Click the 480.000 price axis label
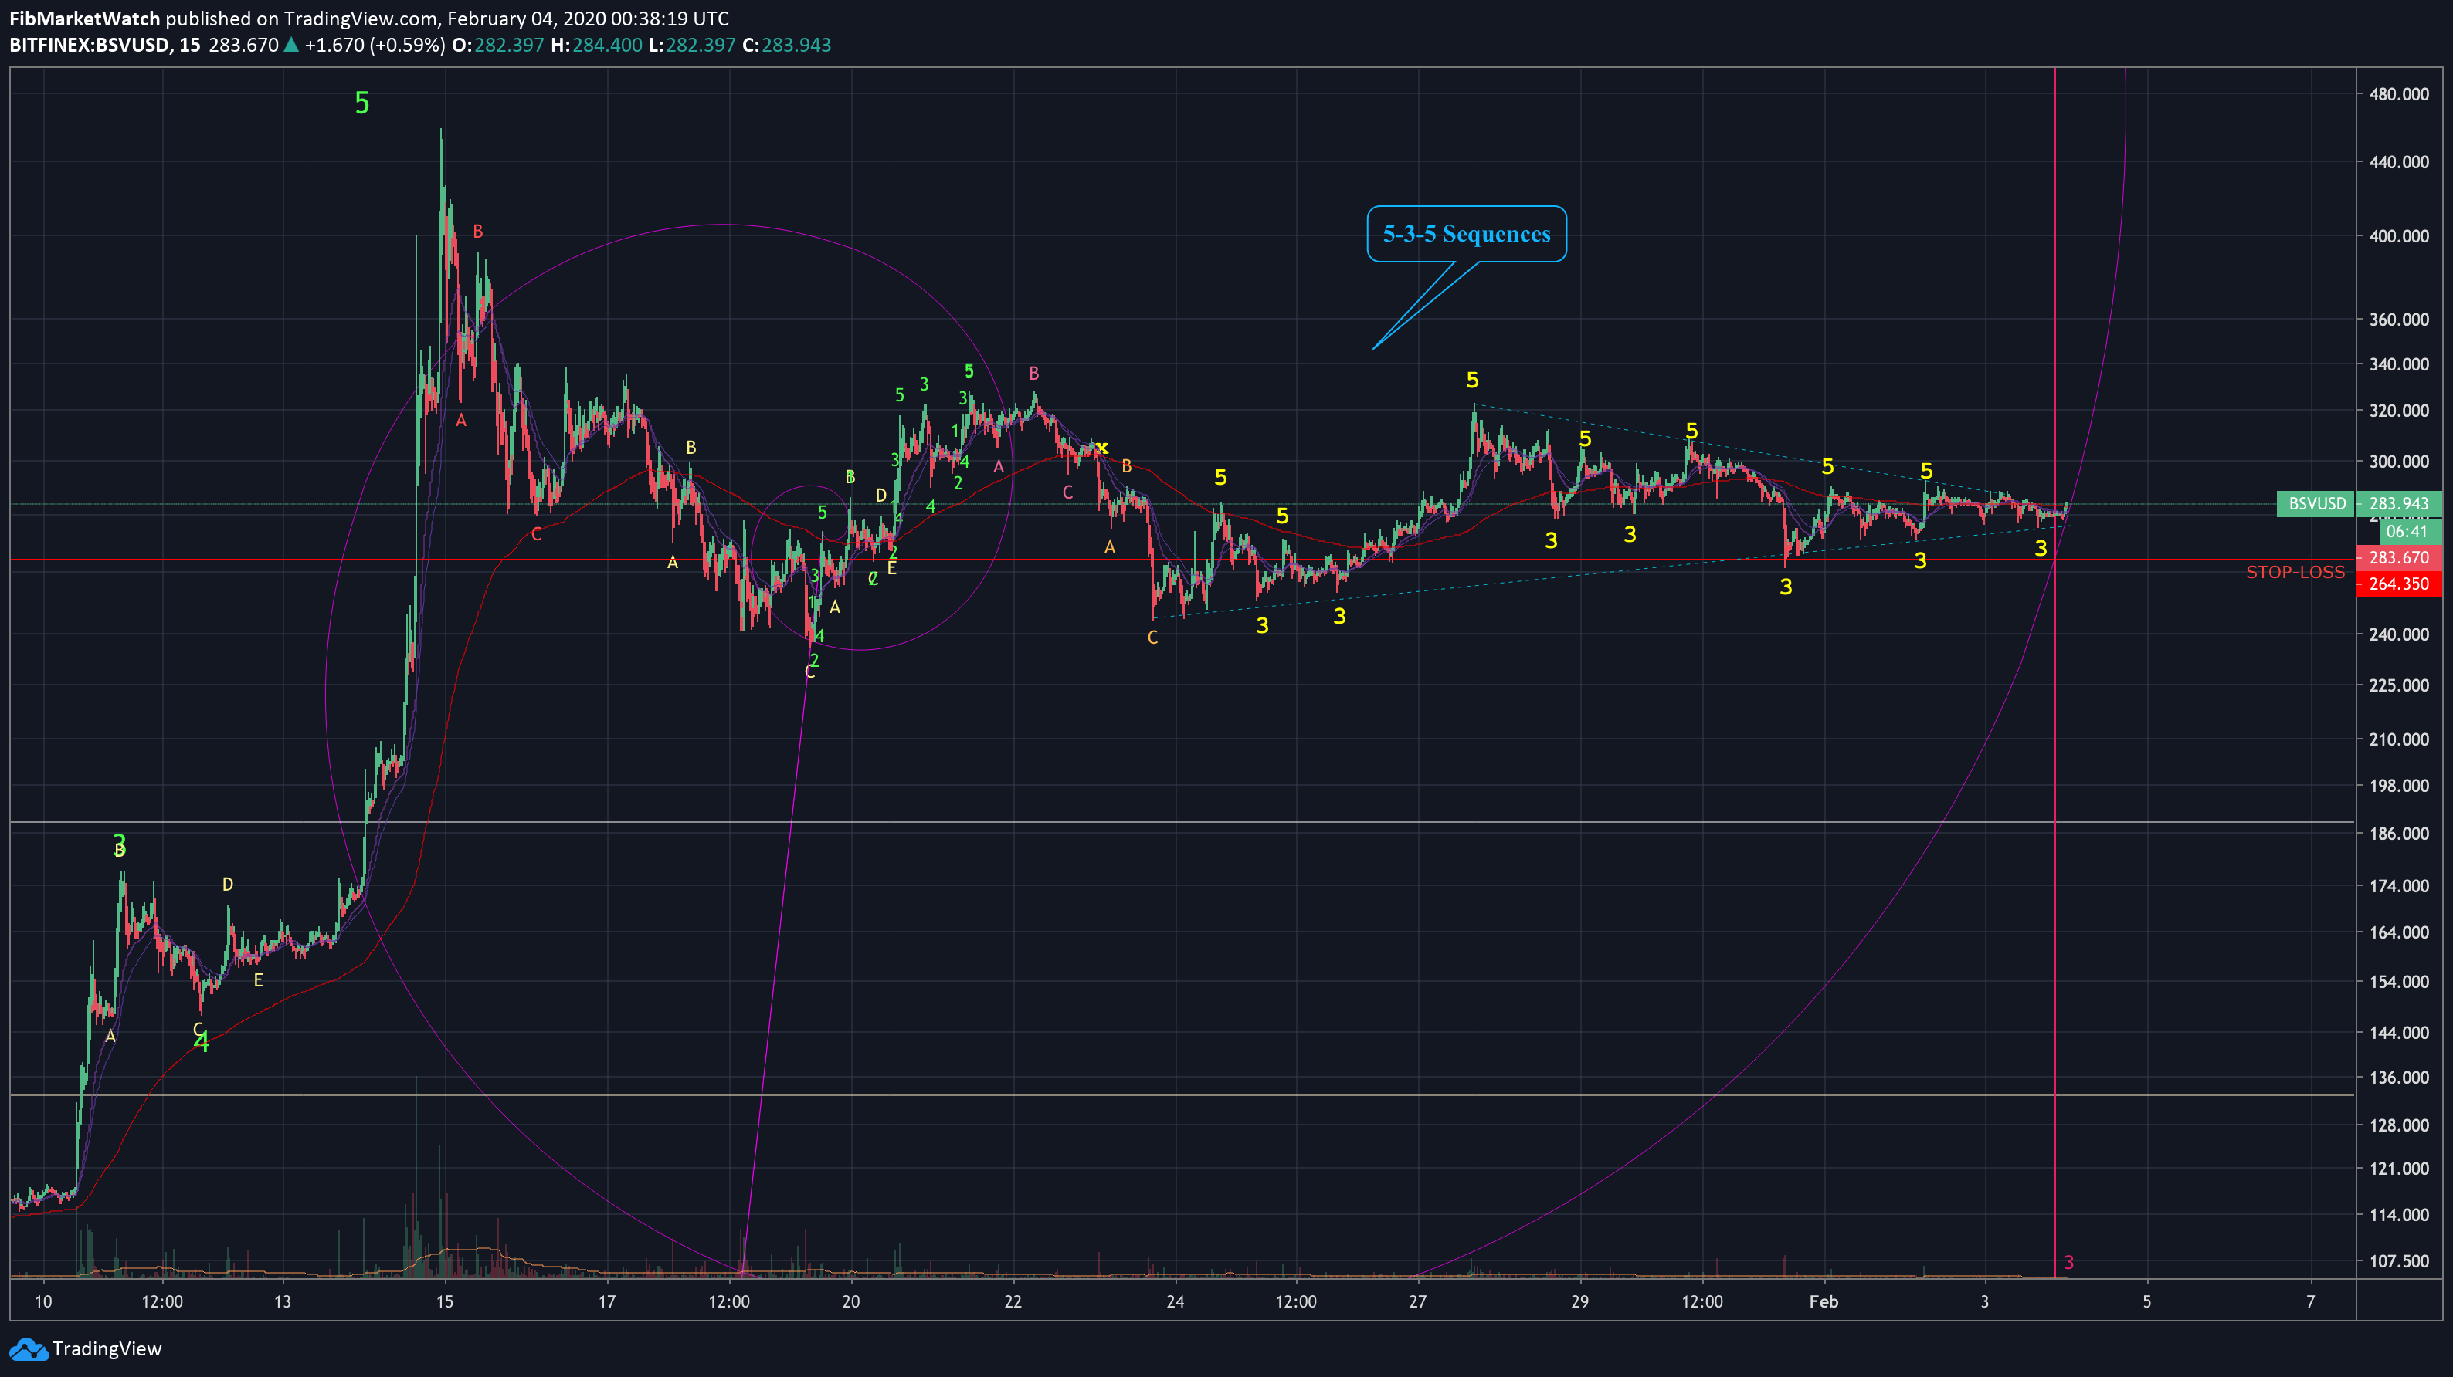 2399,94
